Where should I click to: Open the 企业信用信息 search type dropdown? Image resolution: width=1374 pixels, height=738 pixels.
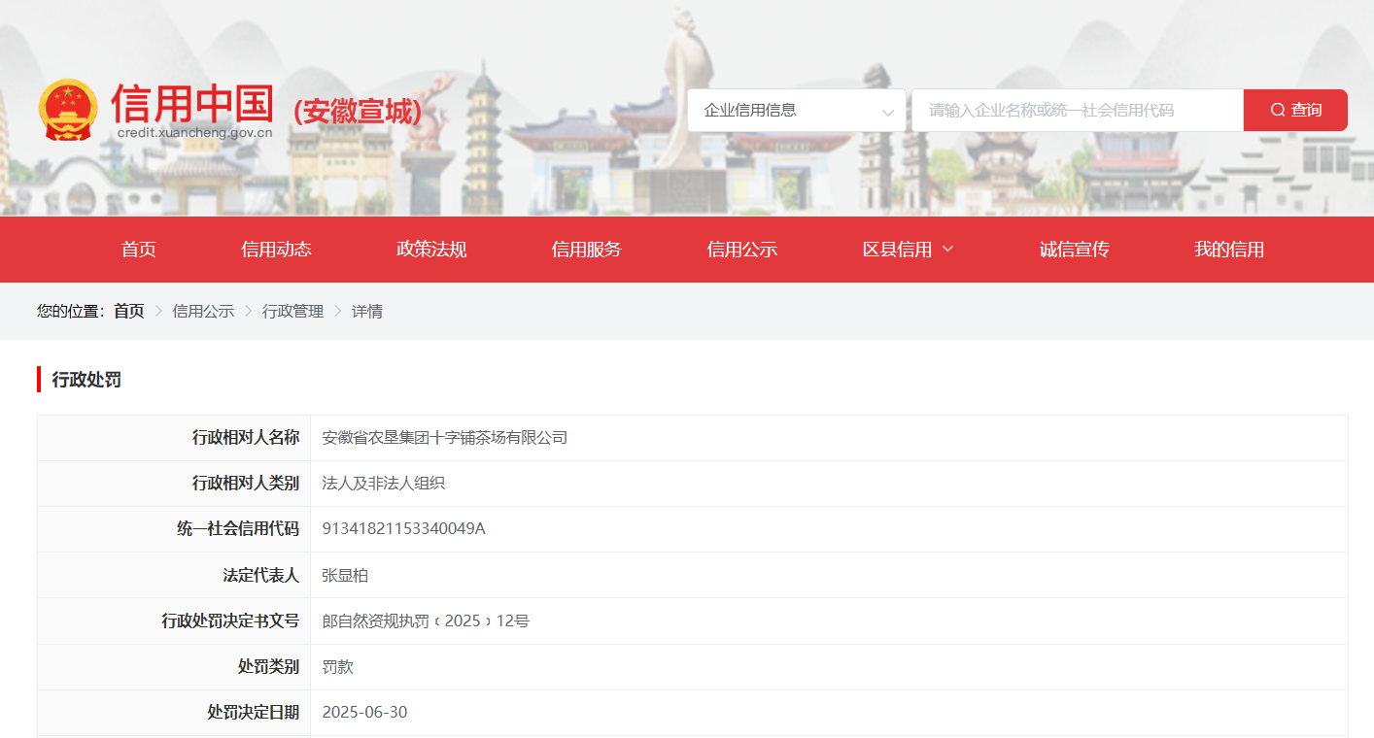(797, 111)
